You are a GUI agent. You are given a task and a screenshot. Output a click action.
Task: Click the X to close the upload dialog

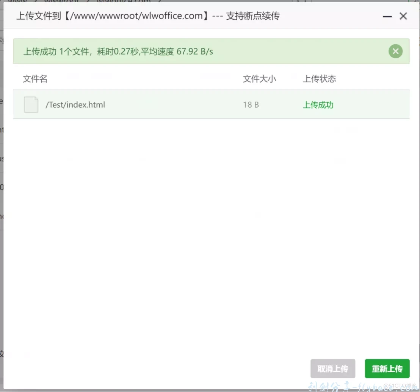click(x=403, y=16)
